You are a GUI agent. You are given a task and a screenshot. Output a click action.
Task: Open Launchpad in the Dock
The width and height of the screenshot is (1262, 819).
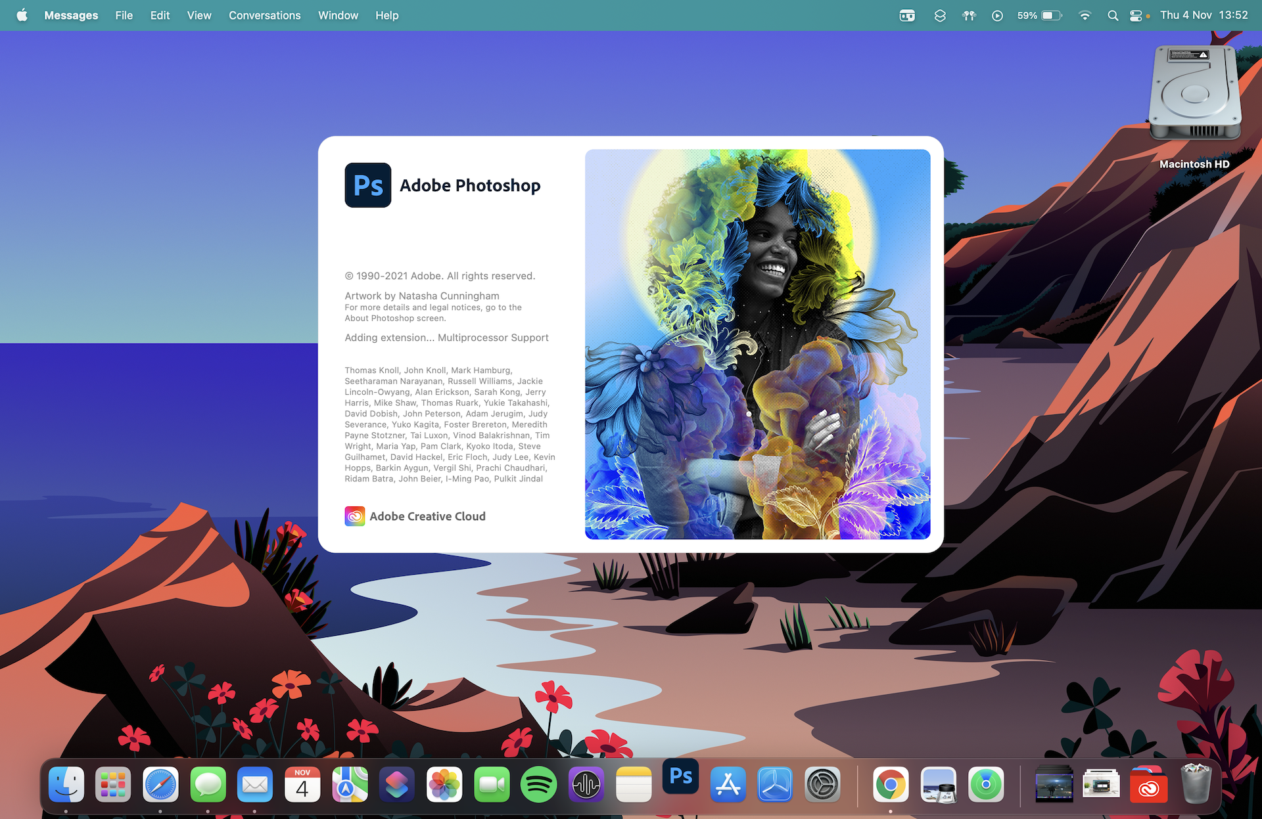tap(113, 784)
